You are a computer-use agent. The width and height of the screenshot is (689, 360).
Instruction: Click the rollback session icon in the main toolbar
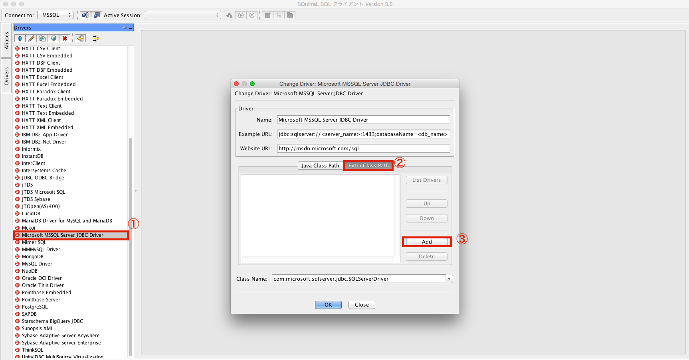229,15
